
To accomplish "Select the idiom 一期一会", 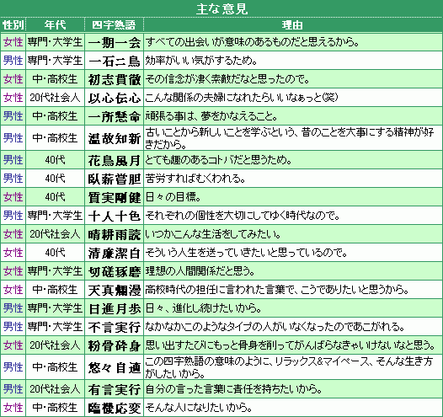I will (115, 42).
